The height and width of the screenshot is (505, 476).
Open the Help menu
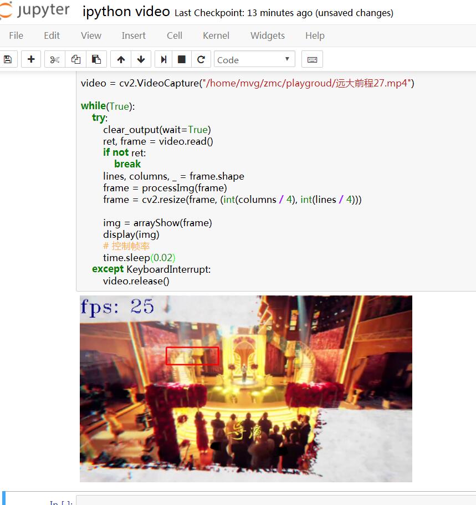314,35
